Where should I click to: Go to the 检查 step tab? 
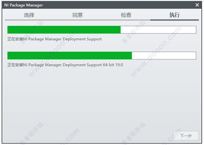126,15
